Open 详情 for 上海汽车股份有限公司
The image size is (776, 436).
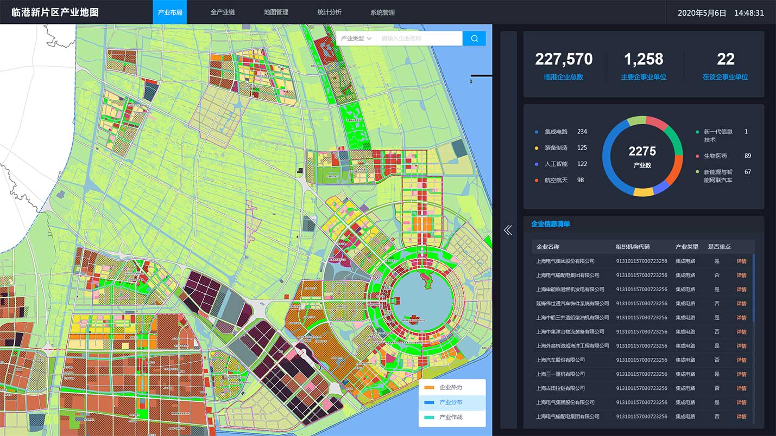click(741, 360)
